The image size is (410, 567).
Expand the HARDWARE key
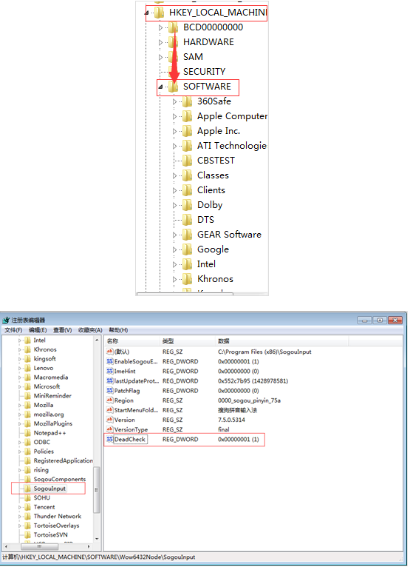(160, 42)
